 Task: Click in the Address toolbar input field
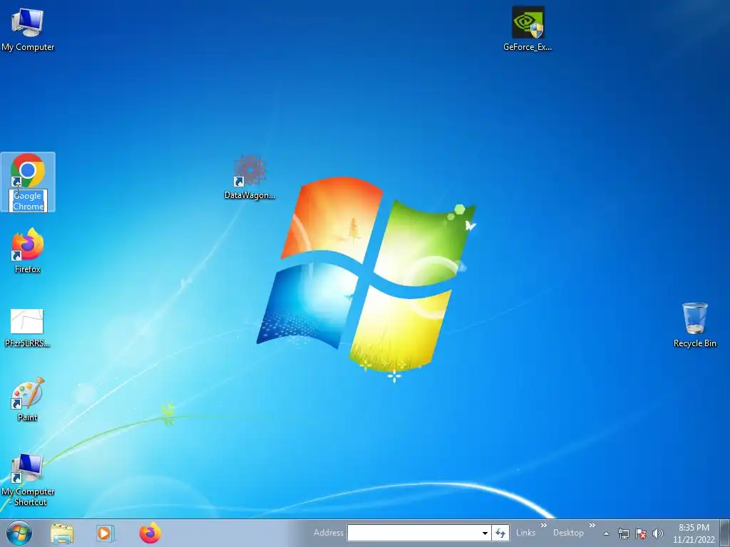413,533
